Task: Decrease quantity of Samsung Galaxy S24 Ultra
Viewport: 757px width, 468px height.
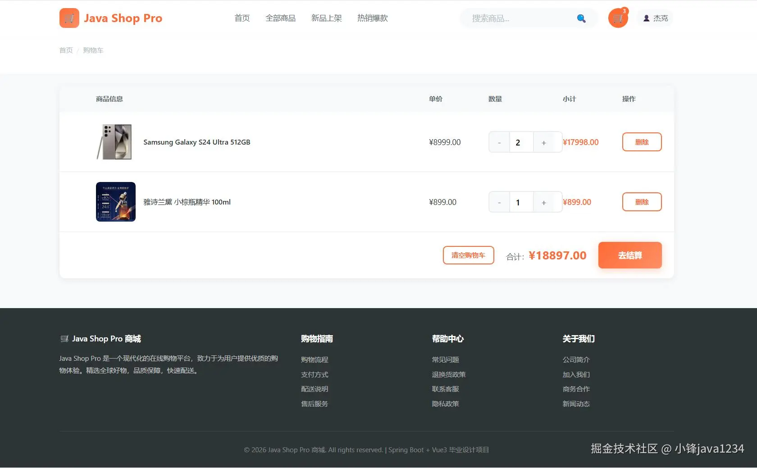Action: (499, 142)
